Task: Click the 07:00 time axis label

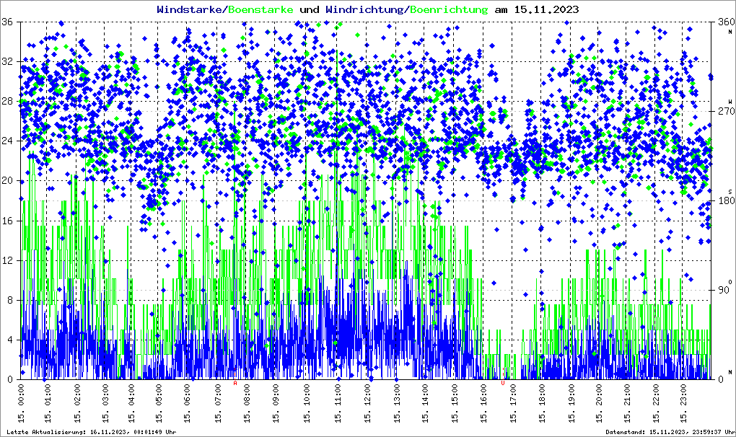Action: 218,403
